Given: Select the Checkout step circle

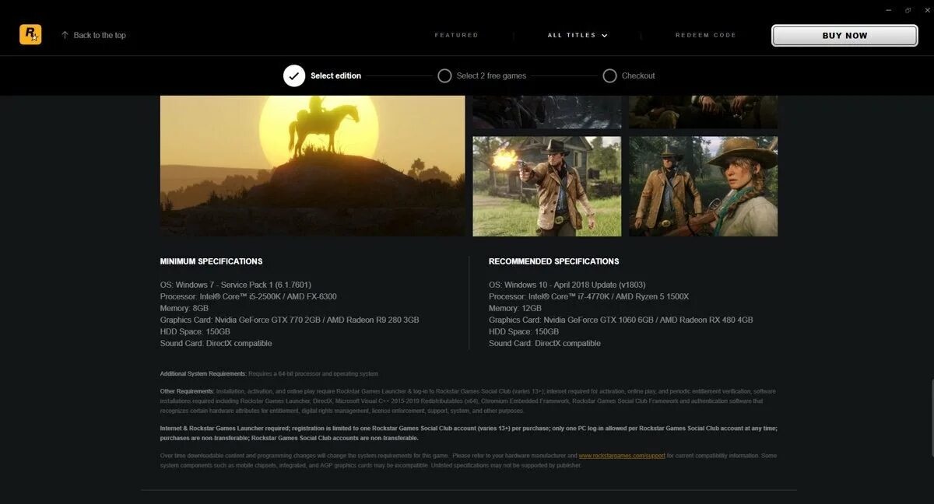Looking at the screenshot, I should coord(609,75).
